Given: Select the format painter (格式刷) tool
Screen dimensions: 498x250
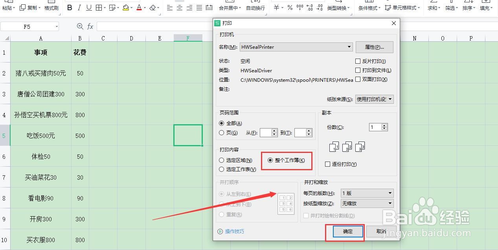Looking at the screenshot, I should (x=51, y=7).
